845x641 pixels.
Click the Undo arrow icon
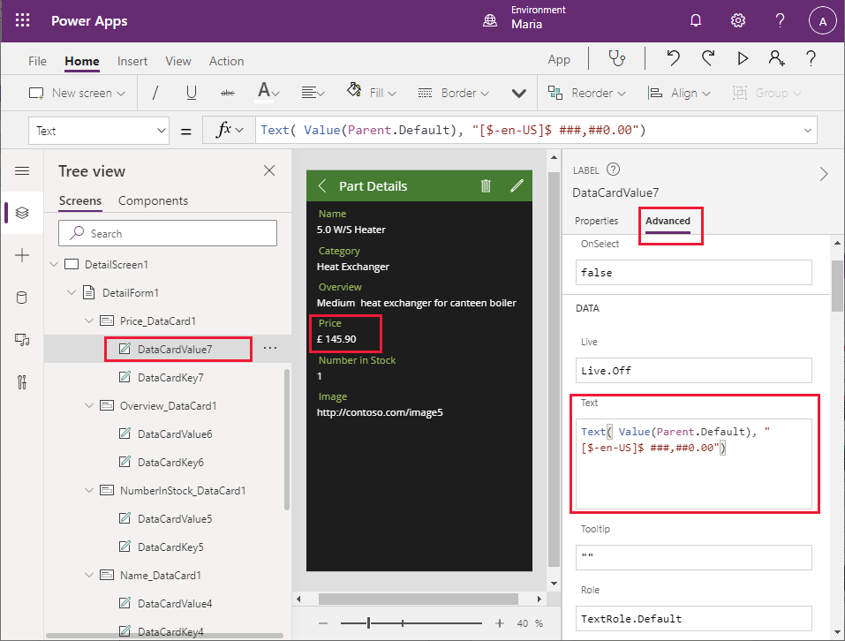coord(673,59)
